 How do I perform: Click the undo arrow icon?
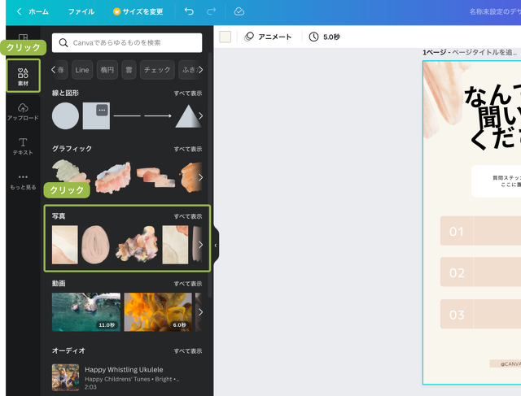coord(189,12)
